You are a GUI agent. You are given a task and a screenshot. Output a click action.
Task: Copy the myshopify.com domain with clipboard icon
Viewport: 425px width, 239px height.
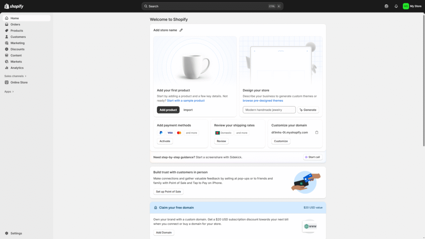[317, 132]
